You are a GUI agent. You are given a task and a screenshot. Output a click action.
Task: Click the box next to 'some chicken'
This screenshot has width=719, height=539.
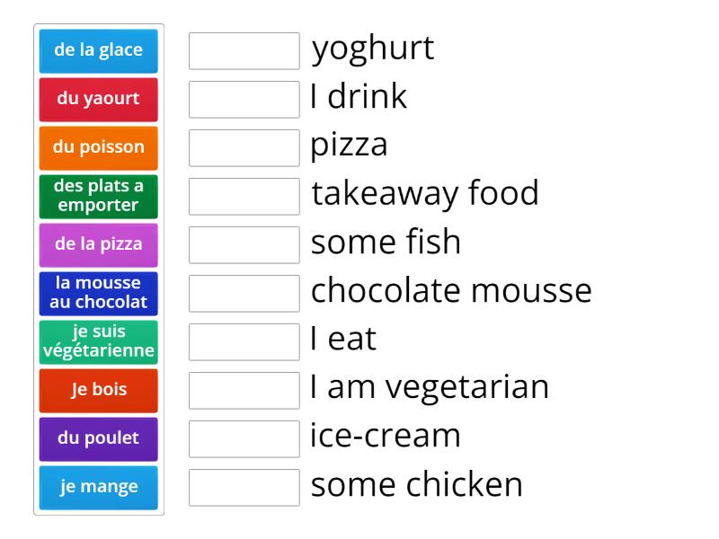click(x=244, y=488)
